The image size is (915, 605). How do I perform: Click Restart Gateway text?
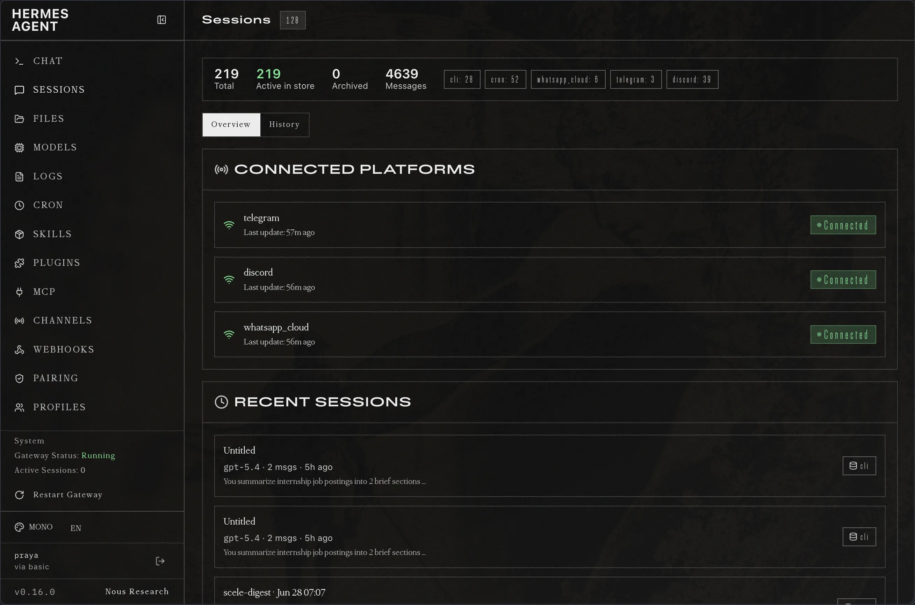[68, 494]
